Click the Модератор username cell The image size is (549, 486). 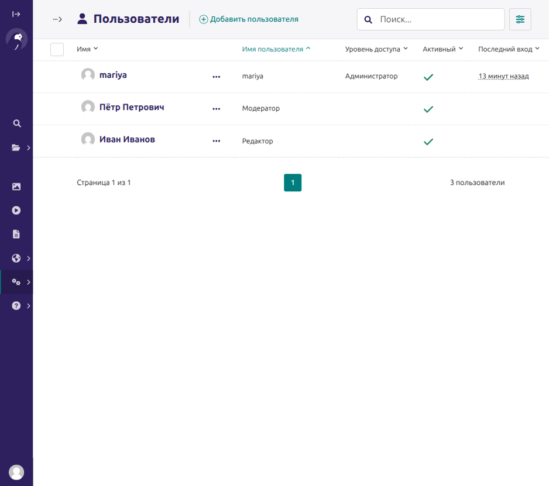click(x=261, y=108)
